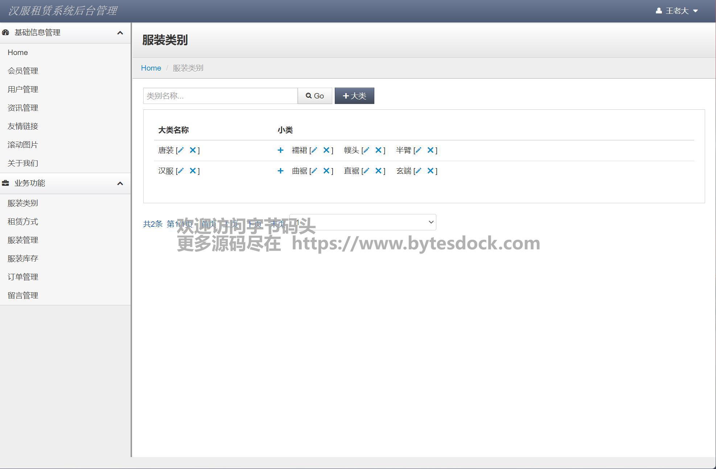Click the plus icon in the 唐装 row
The image size is (716, 469).
pos(280,150)
